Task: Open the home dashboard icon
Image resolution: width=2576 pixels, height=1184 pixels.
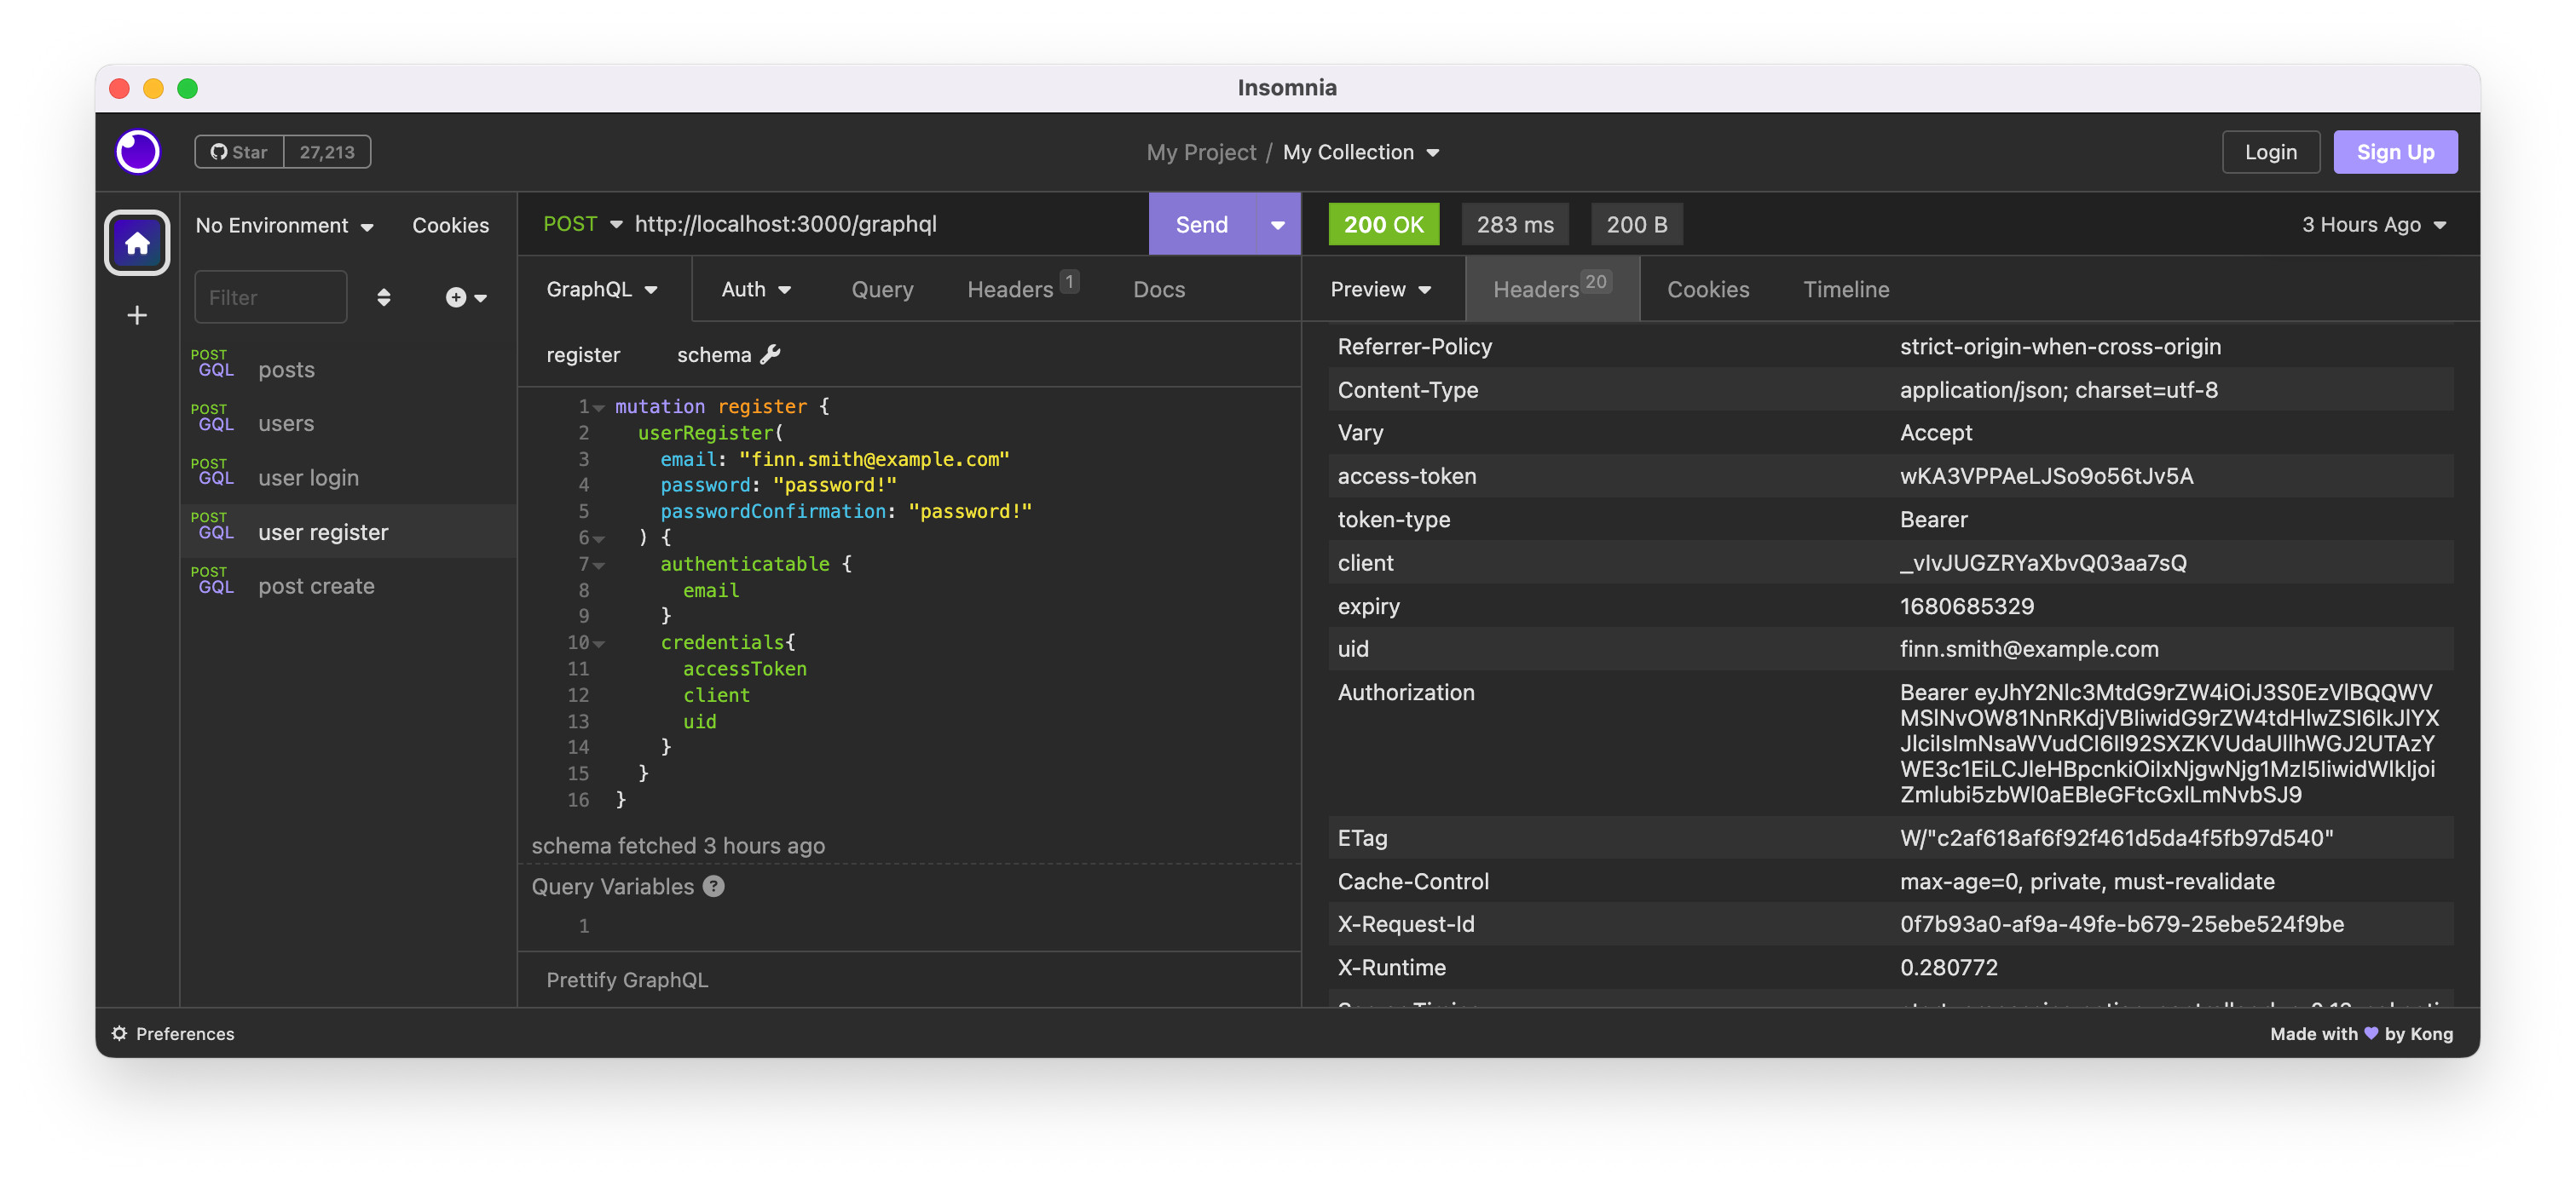Action: [137, 242]
